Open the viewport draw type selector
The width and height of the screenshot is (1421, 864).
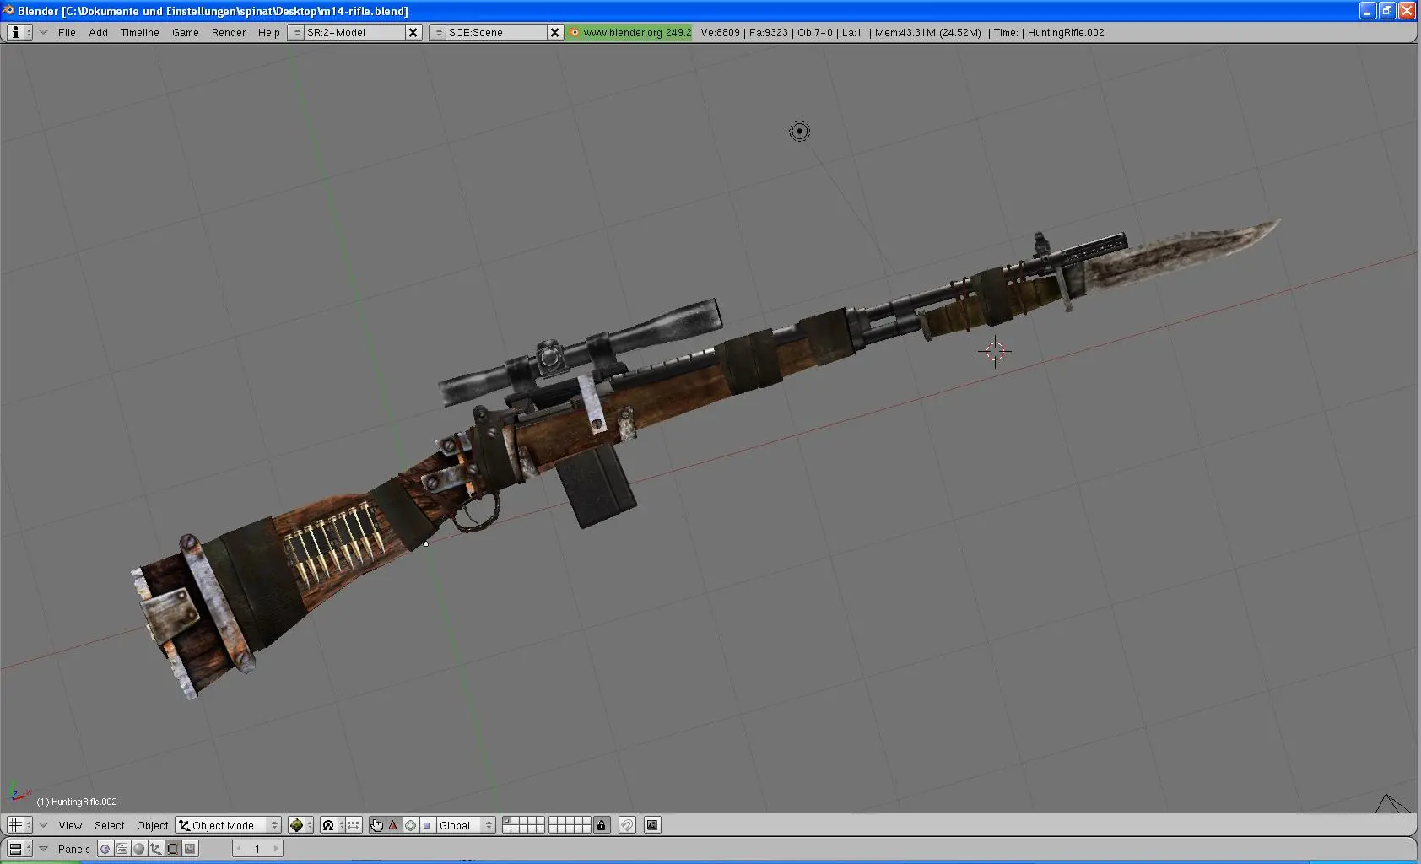(300, 825)
